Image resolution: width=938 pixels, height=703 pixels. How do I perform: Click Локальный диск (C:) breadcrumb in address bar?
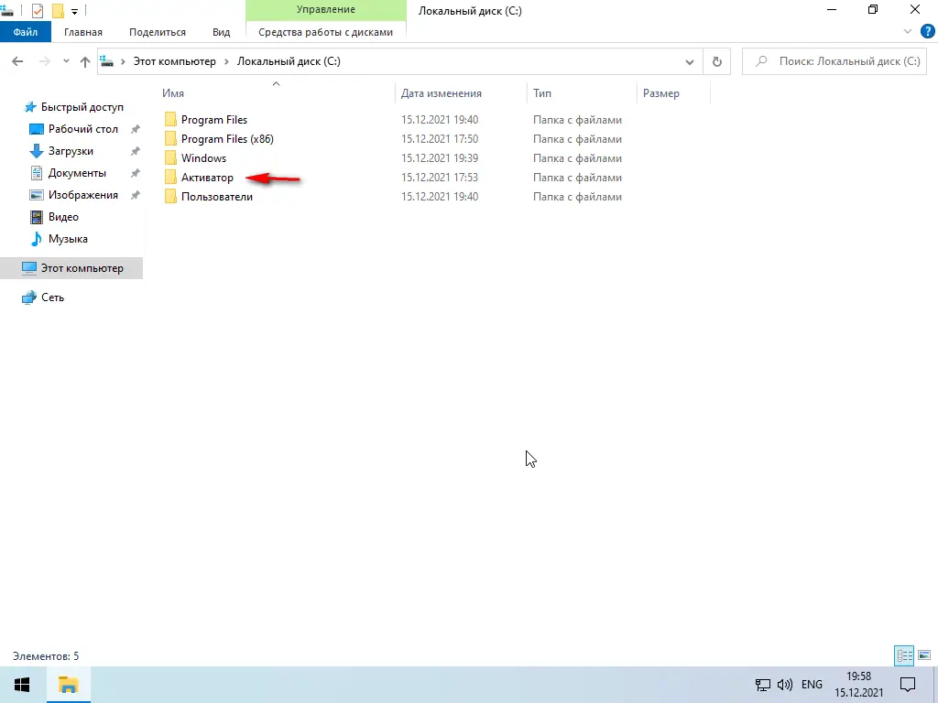click(289, 61)
